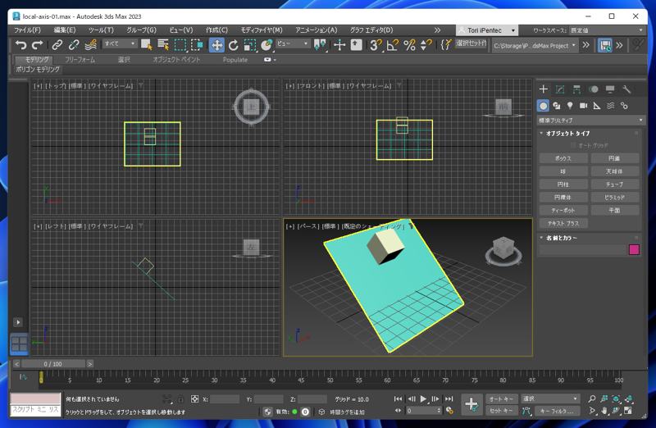Click the 円柱 cylinder button
This screenshot has width=656, height=428.
point(563,184)
